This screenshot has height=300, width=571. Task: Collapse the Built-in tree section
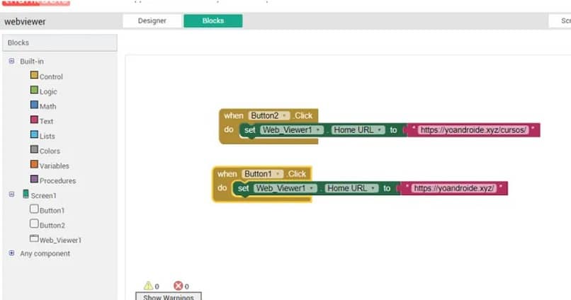coord(11,62)
